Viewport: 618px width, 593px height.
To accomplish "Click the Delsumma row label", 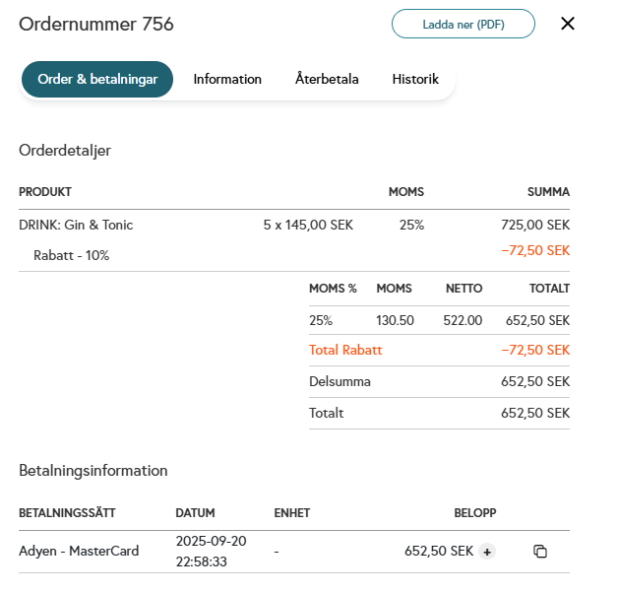I will (x=340, y=381).
